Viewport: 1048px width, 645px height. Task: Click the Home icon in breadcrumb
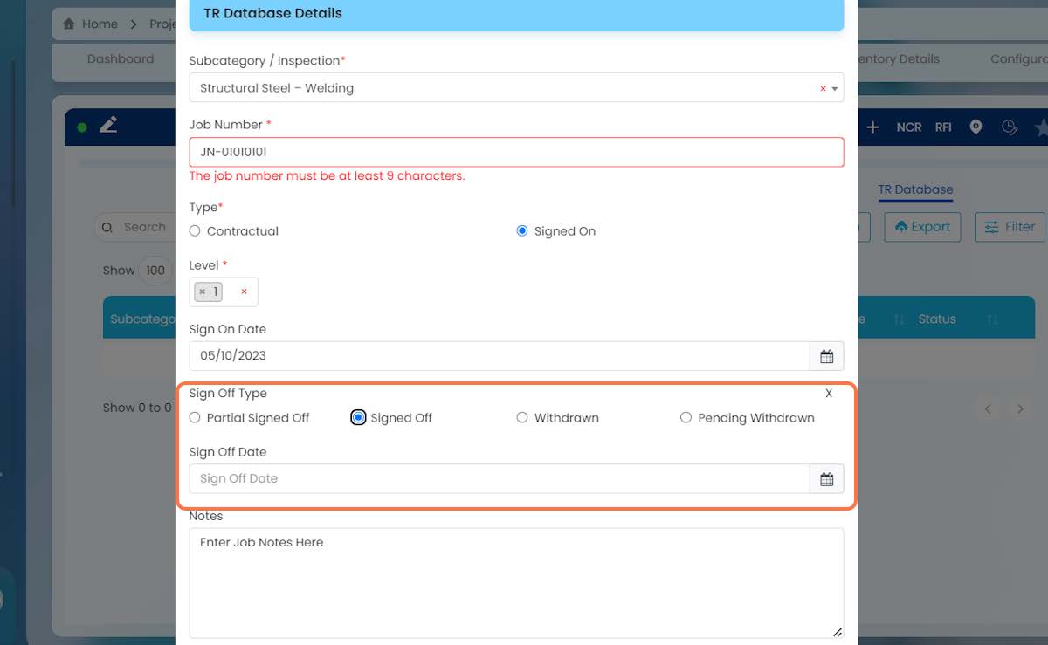click(x=69, y=24)
